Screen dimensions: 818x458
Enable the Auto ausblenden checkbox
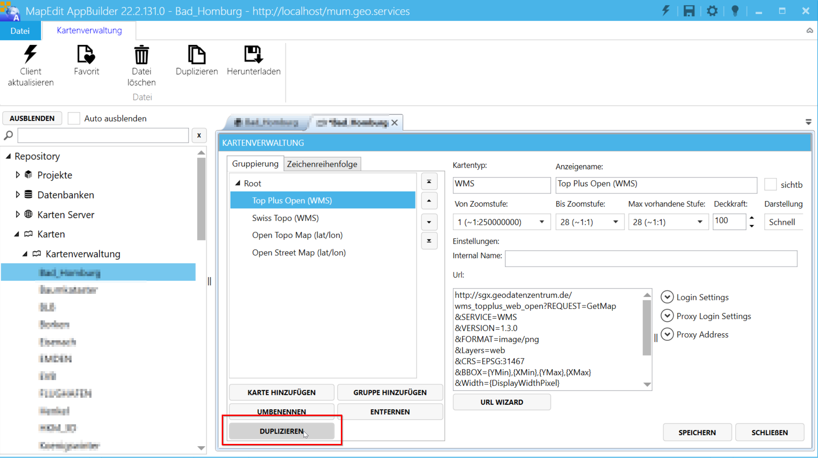point(74,118)
